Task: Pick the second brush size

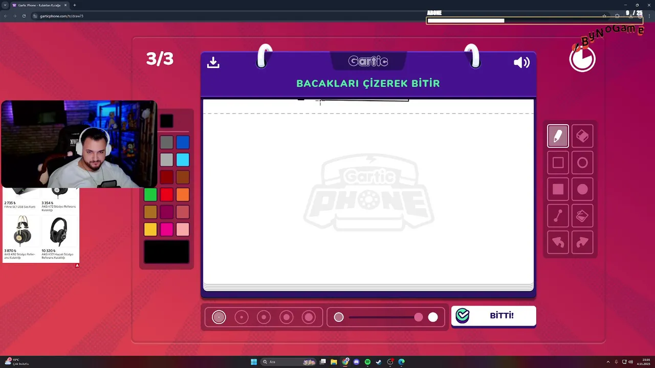Action: [241, 317]
